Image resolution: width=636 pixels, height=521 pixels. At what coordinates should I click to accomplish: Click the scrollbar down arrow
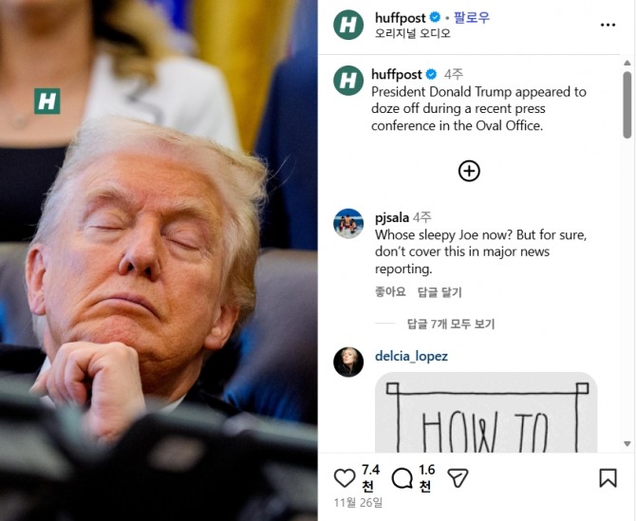point(627,444)
